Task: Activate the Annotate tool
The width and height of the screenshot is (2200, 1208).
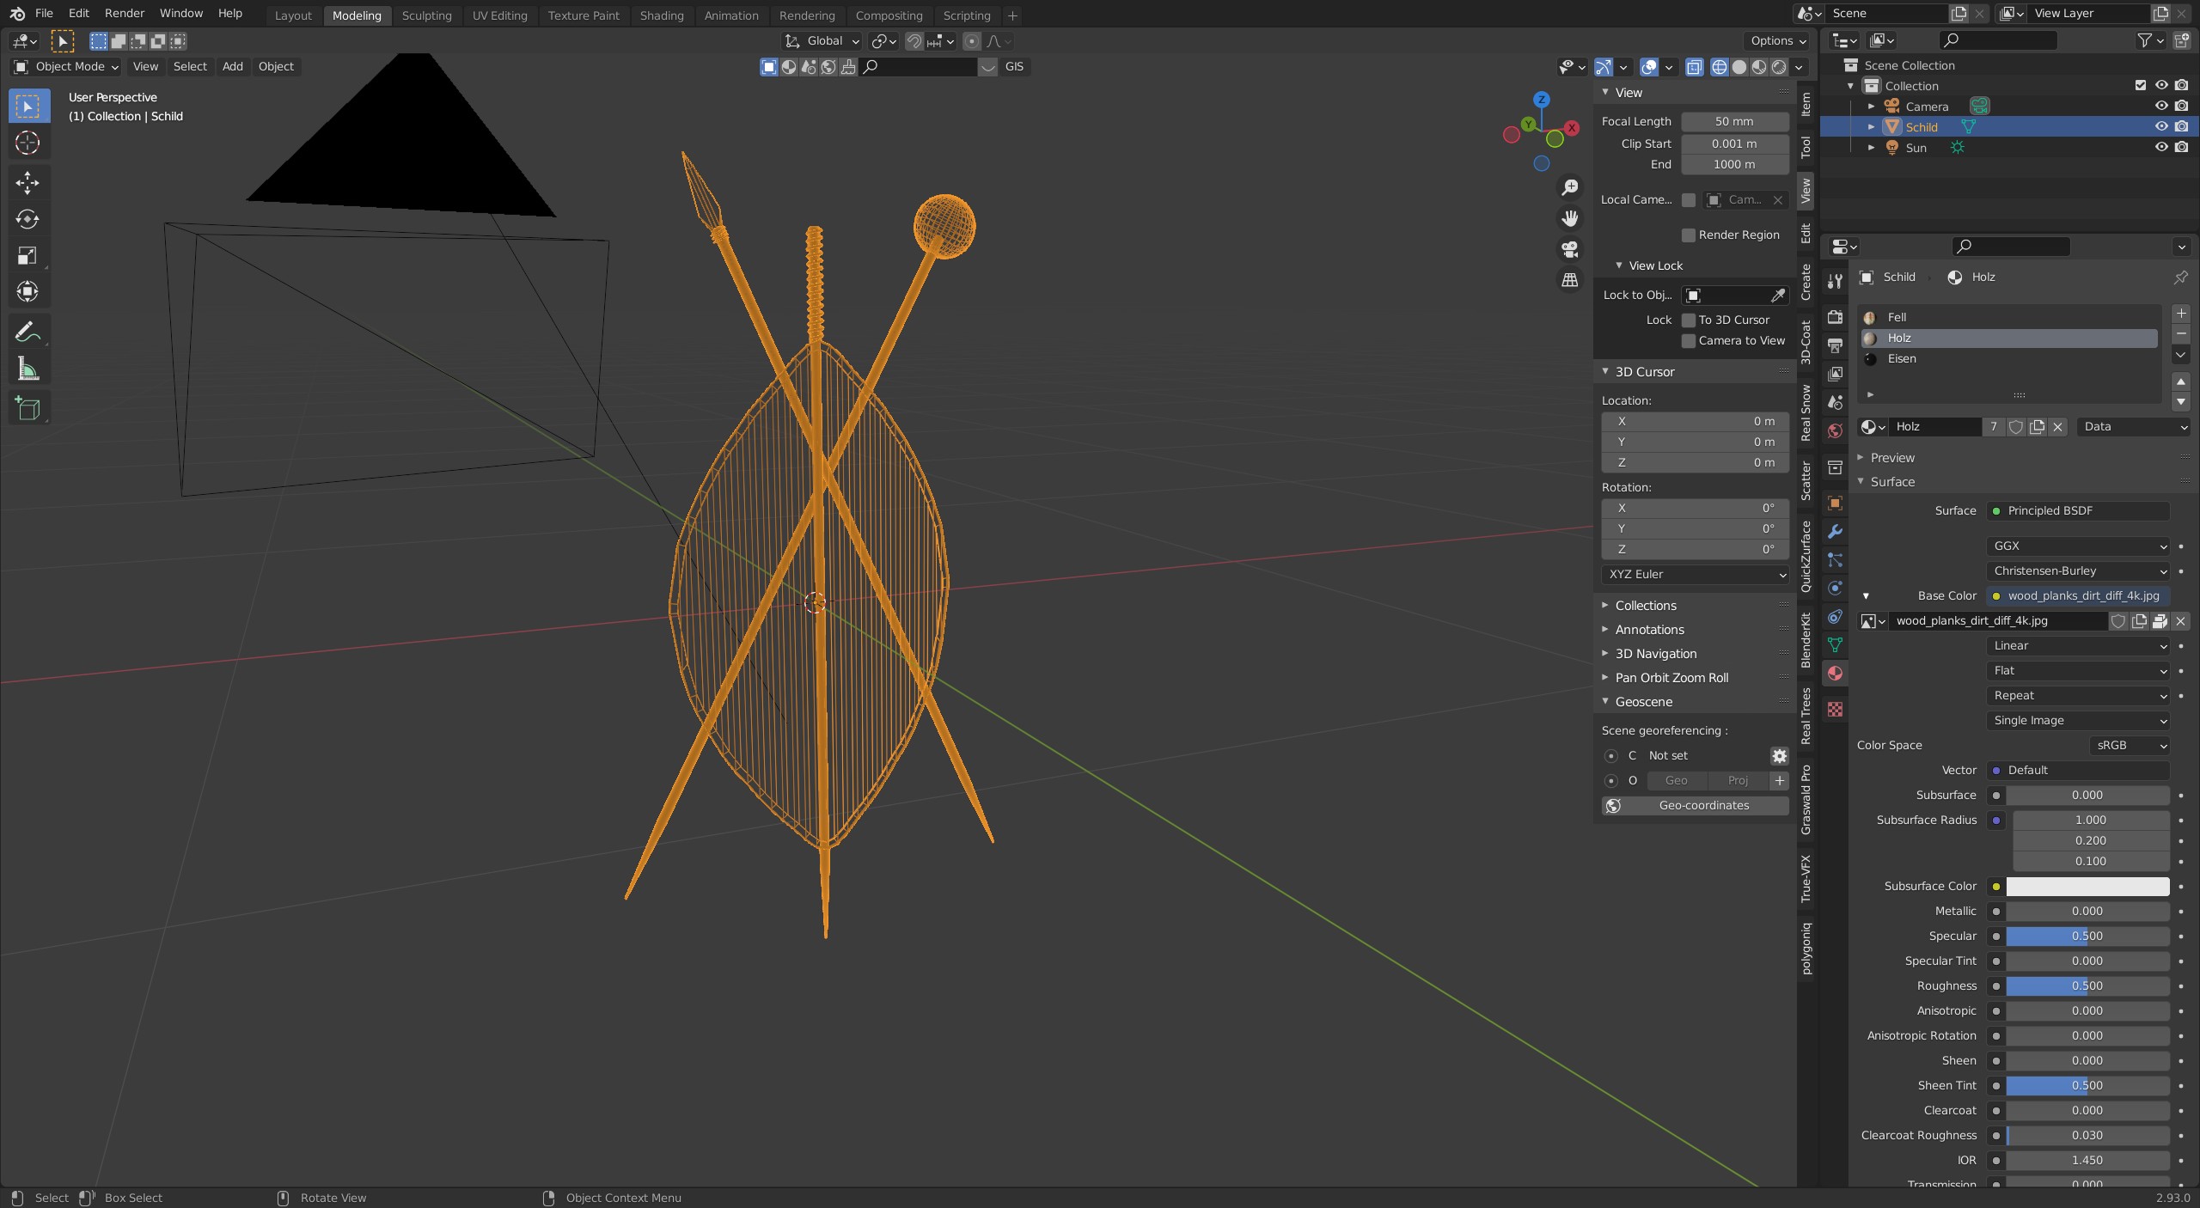Action: [27, 333]
